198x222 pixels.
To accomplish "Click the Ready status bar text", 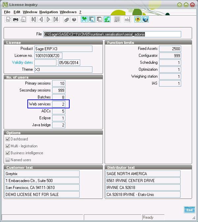I will 148,217.
